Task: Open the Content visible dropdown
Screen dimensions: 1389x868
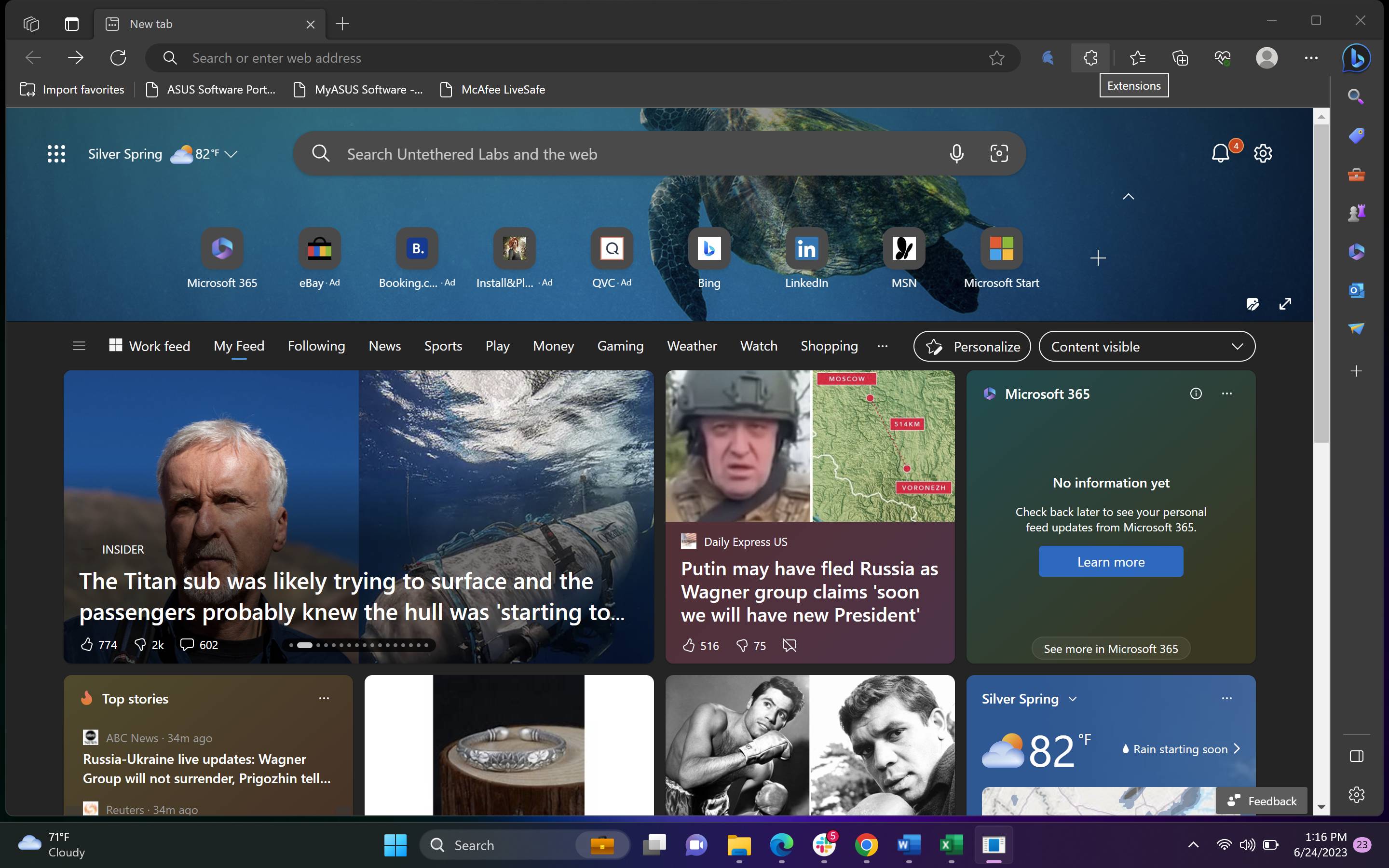Action: click(1147, 346)
